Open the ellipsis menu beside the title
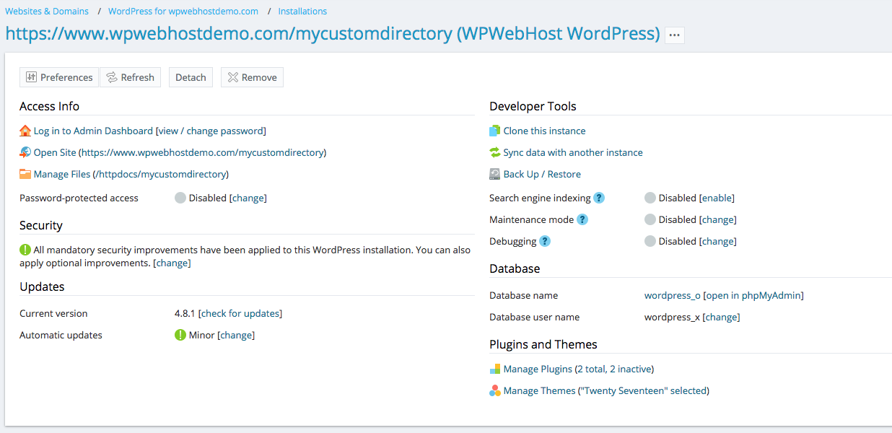Image resolution: width=892 pixels, height=433 pixels. (675, 35)
